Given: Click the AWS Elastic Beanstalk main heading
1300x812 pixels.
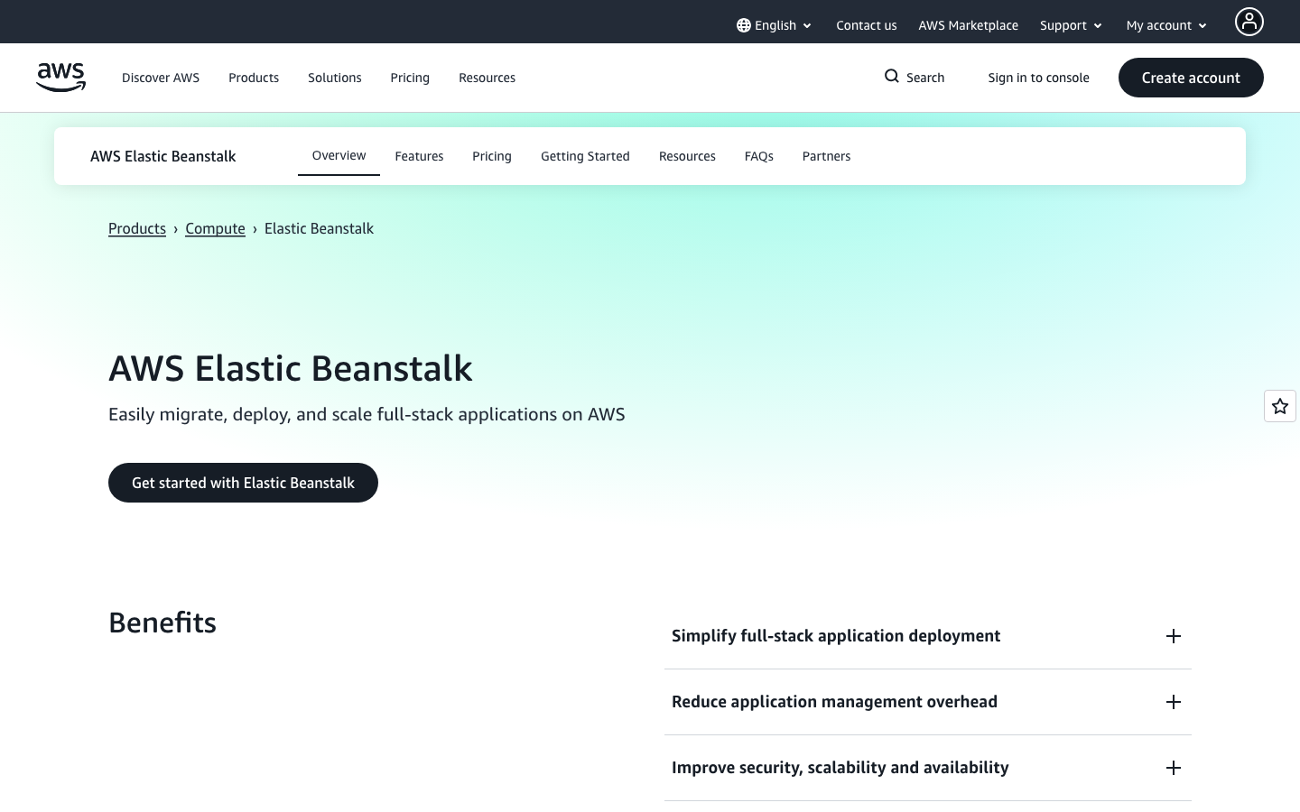Looking at the screenshot, I should (x=291, y=368).
